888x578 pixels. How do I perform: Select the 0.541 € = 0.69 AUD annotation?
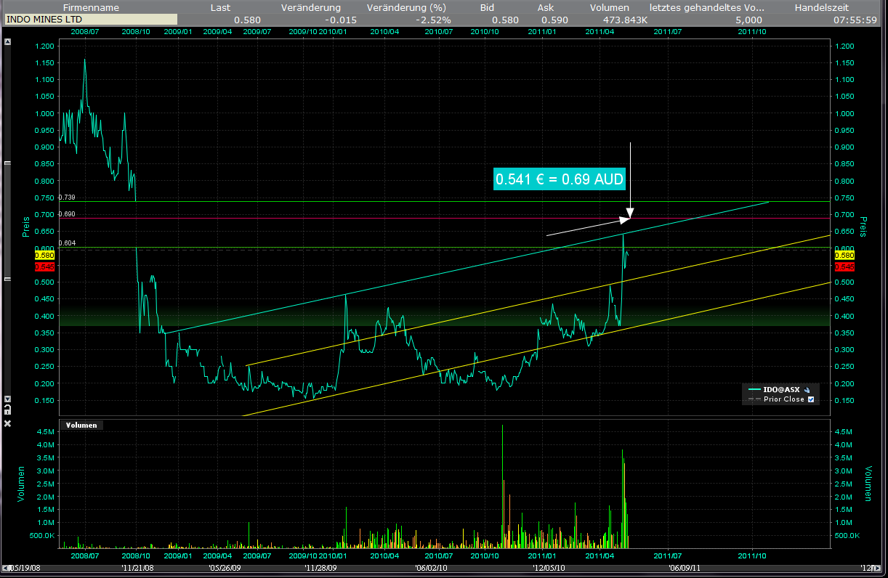[x=560, y=179]
